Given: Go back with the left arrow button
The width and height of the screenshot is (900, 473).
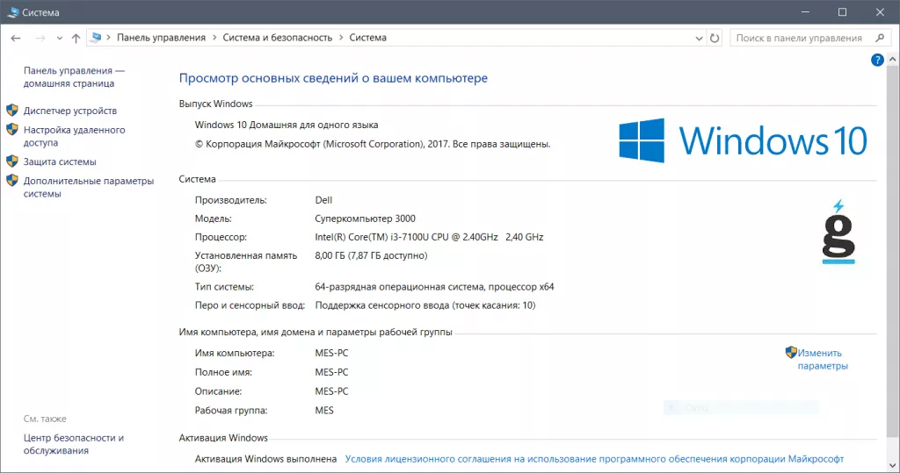Looking at the screenshot, I should (16, 38).
